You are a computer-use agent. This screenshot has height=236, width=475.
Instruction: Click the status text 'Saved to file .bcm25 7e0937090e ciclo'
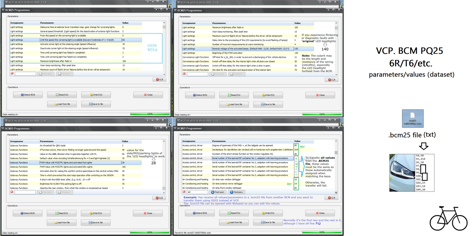(193, 232)
